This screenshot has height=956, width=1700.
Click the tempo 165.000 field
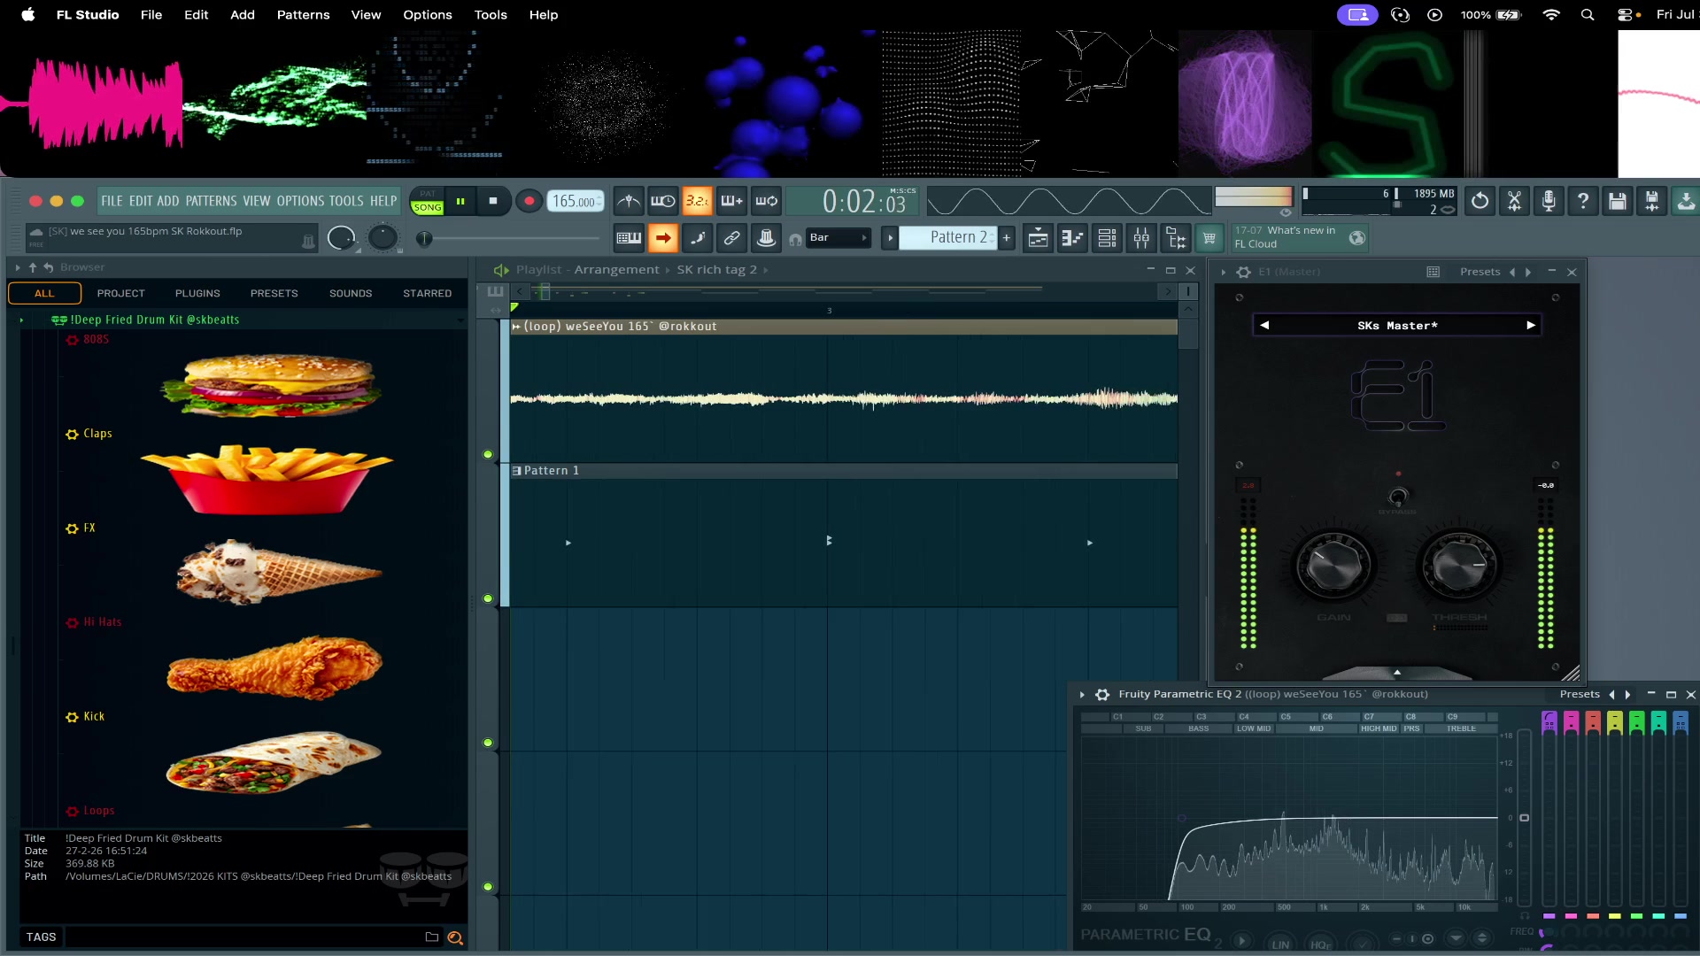pos(576,201)
